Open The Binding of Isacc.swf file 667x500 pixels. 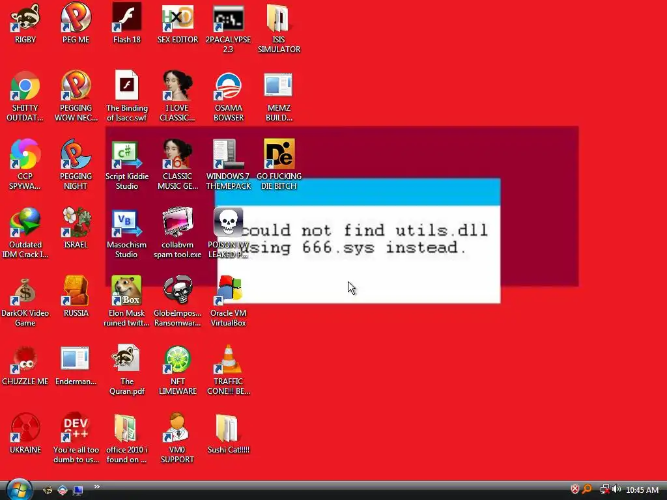[x=127, y=86]
